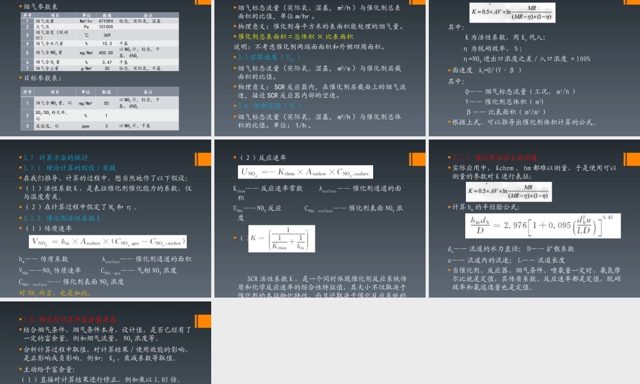Click the bullet '面速度 Av=Q/(V·β)'
The width and height of the screenshot is (640, 384).
486,70
